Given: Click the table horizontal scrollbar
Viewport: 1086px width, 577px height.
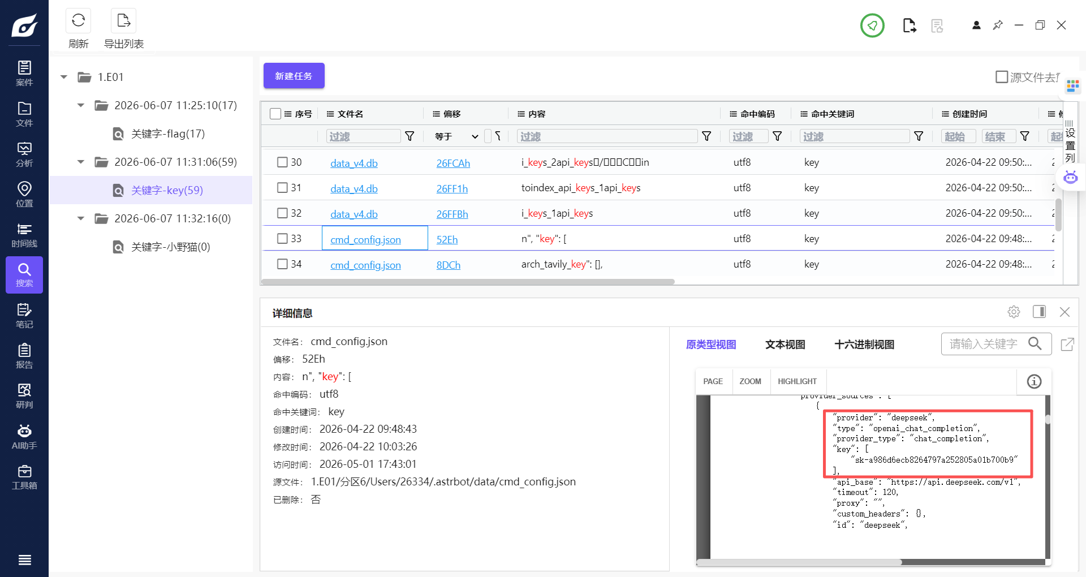Looking at the screenshot, I should pos(468,281).
